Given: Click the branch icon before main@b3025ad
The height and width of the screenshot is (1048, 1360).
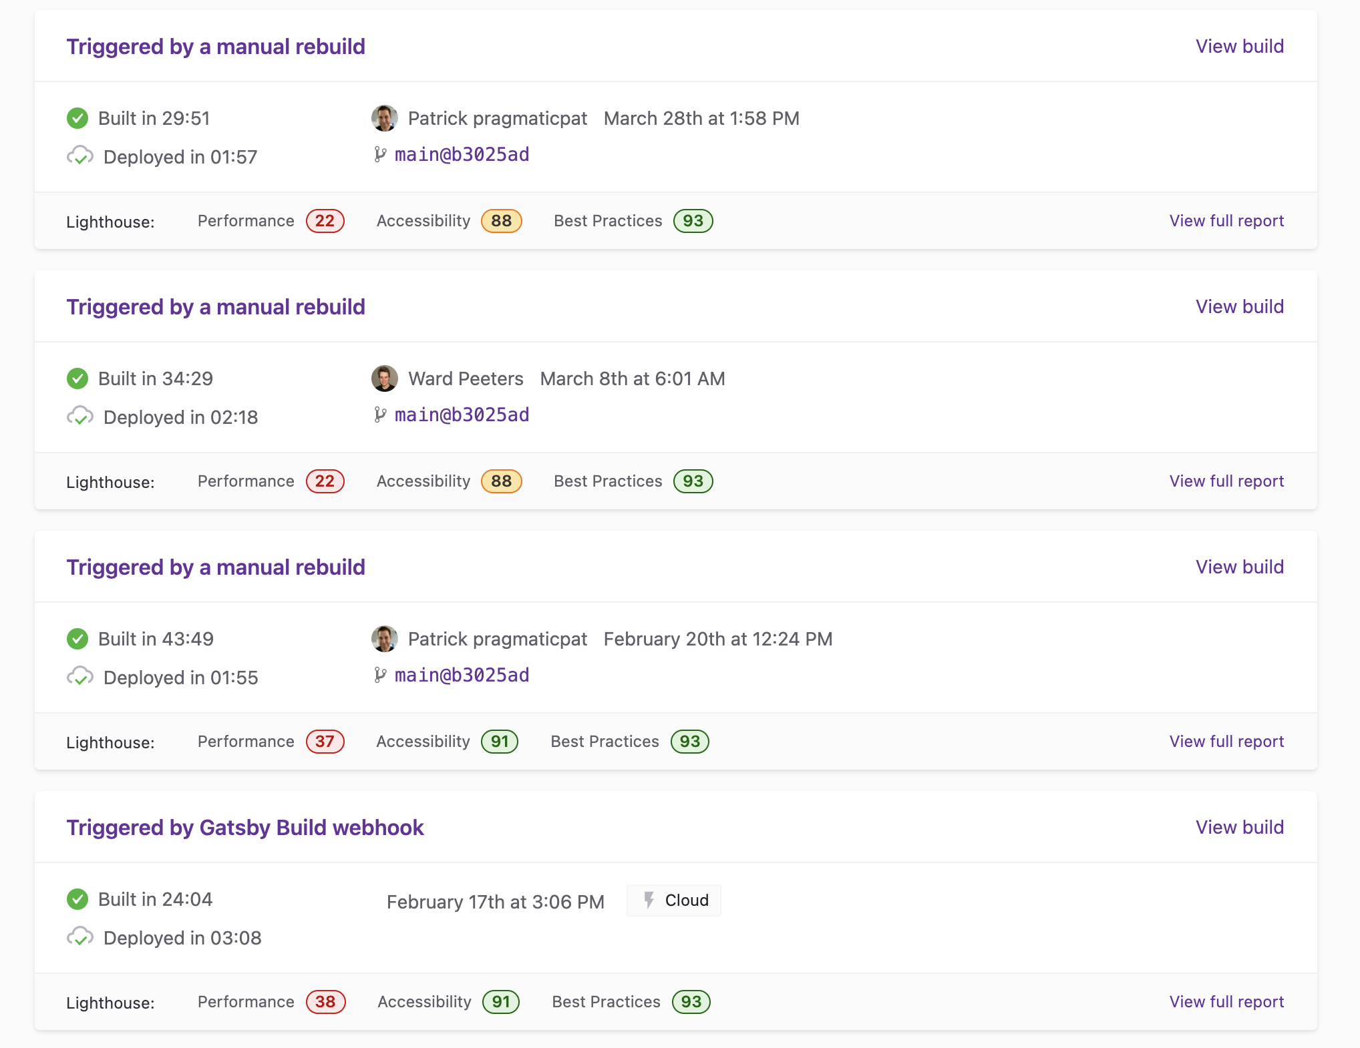Looking at the screenshot, I should 379,154.
